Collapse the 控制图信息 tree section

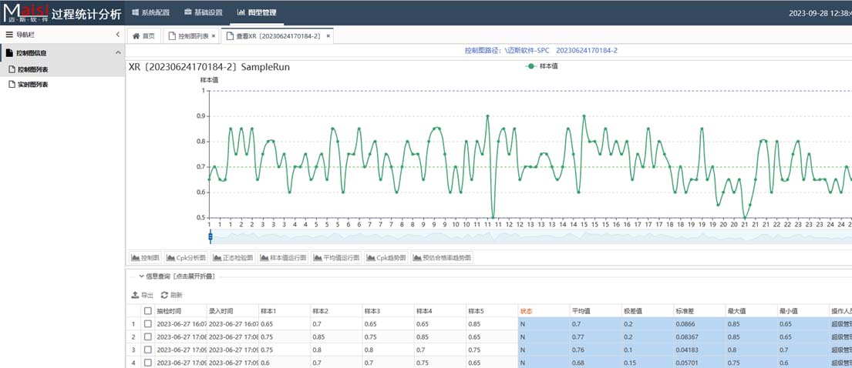coord(118,52)
